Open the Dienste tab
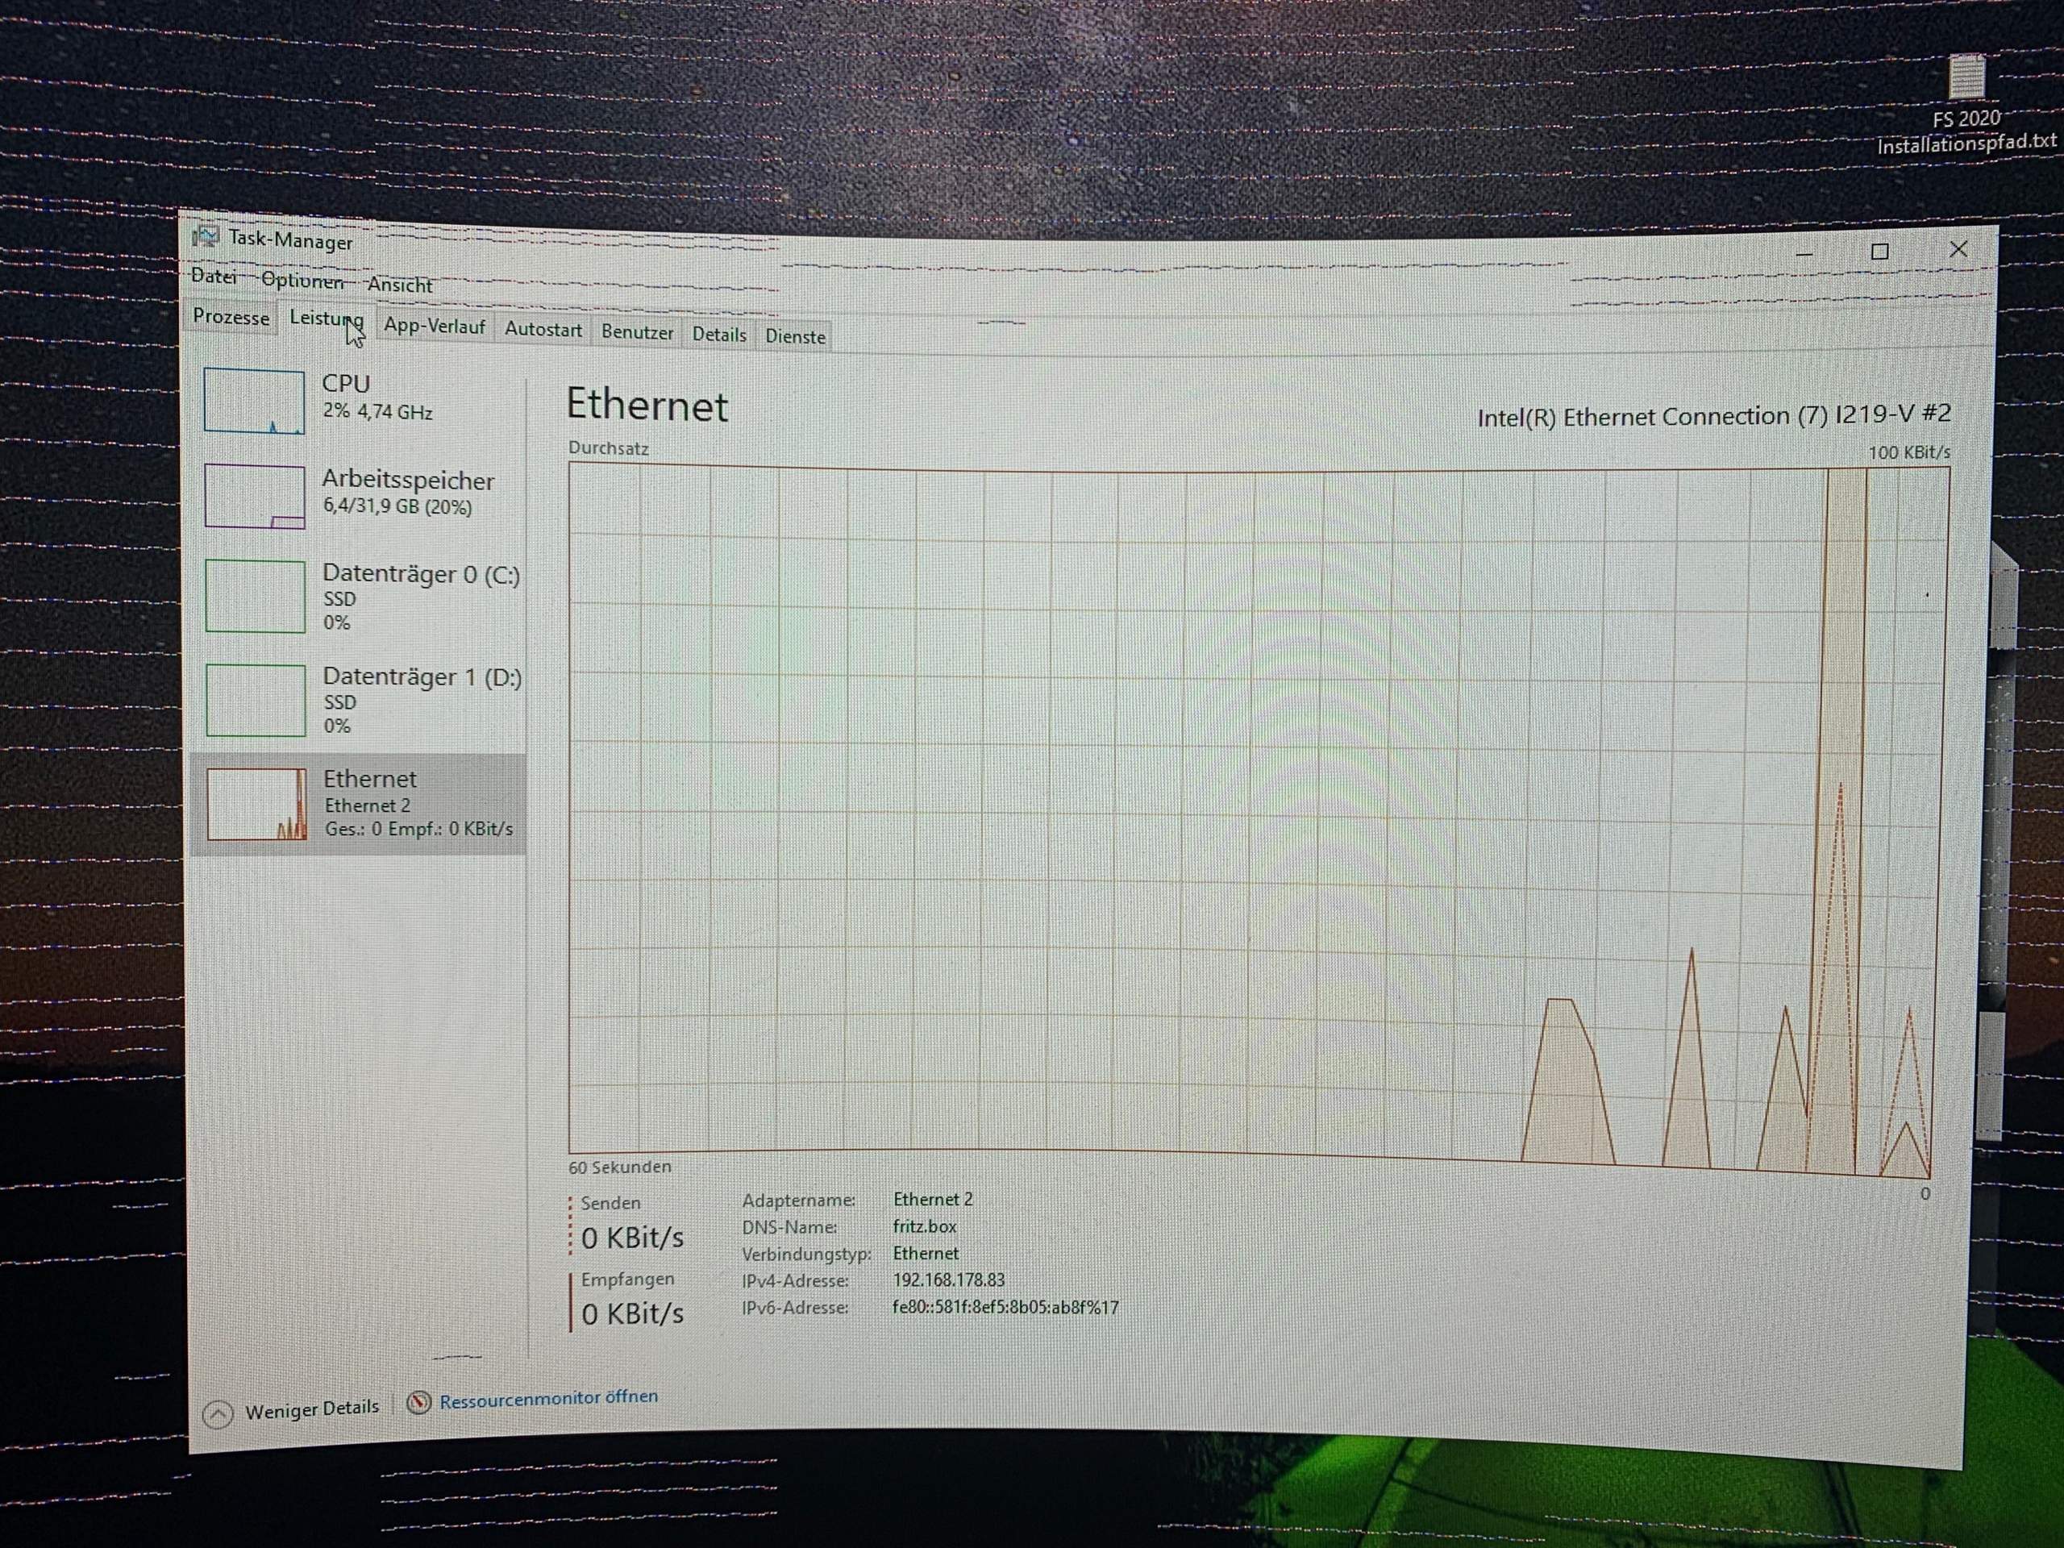2064x1548 pixels. pyautogui.click(x=794, y=336)
